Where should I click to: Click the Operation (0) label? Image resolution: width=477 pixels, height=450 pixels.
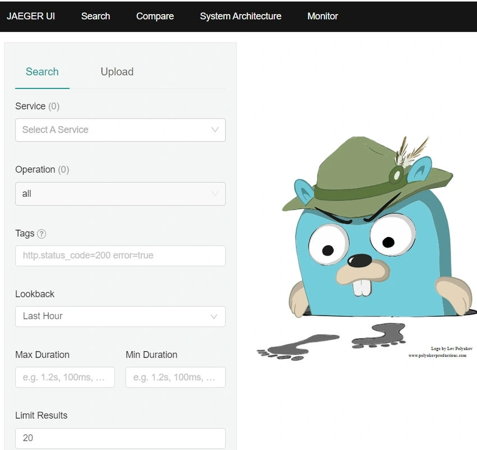tap(42, 170)
